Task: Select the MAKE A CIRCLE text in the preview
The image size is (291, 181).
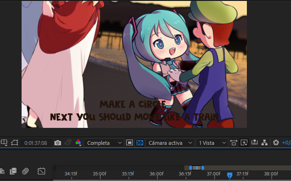Action: click(132, 104)
